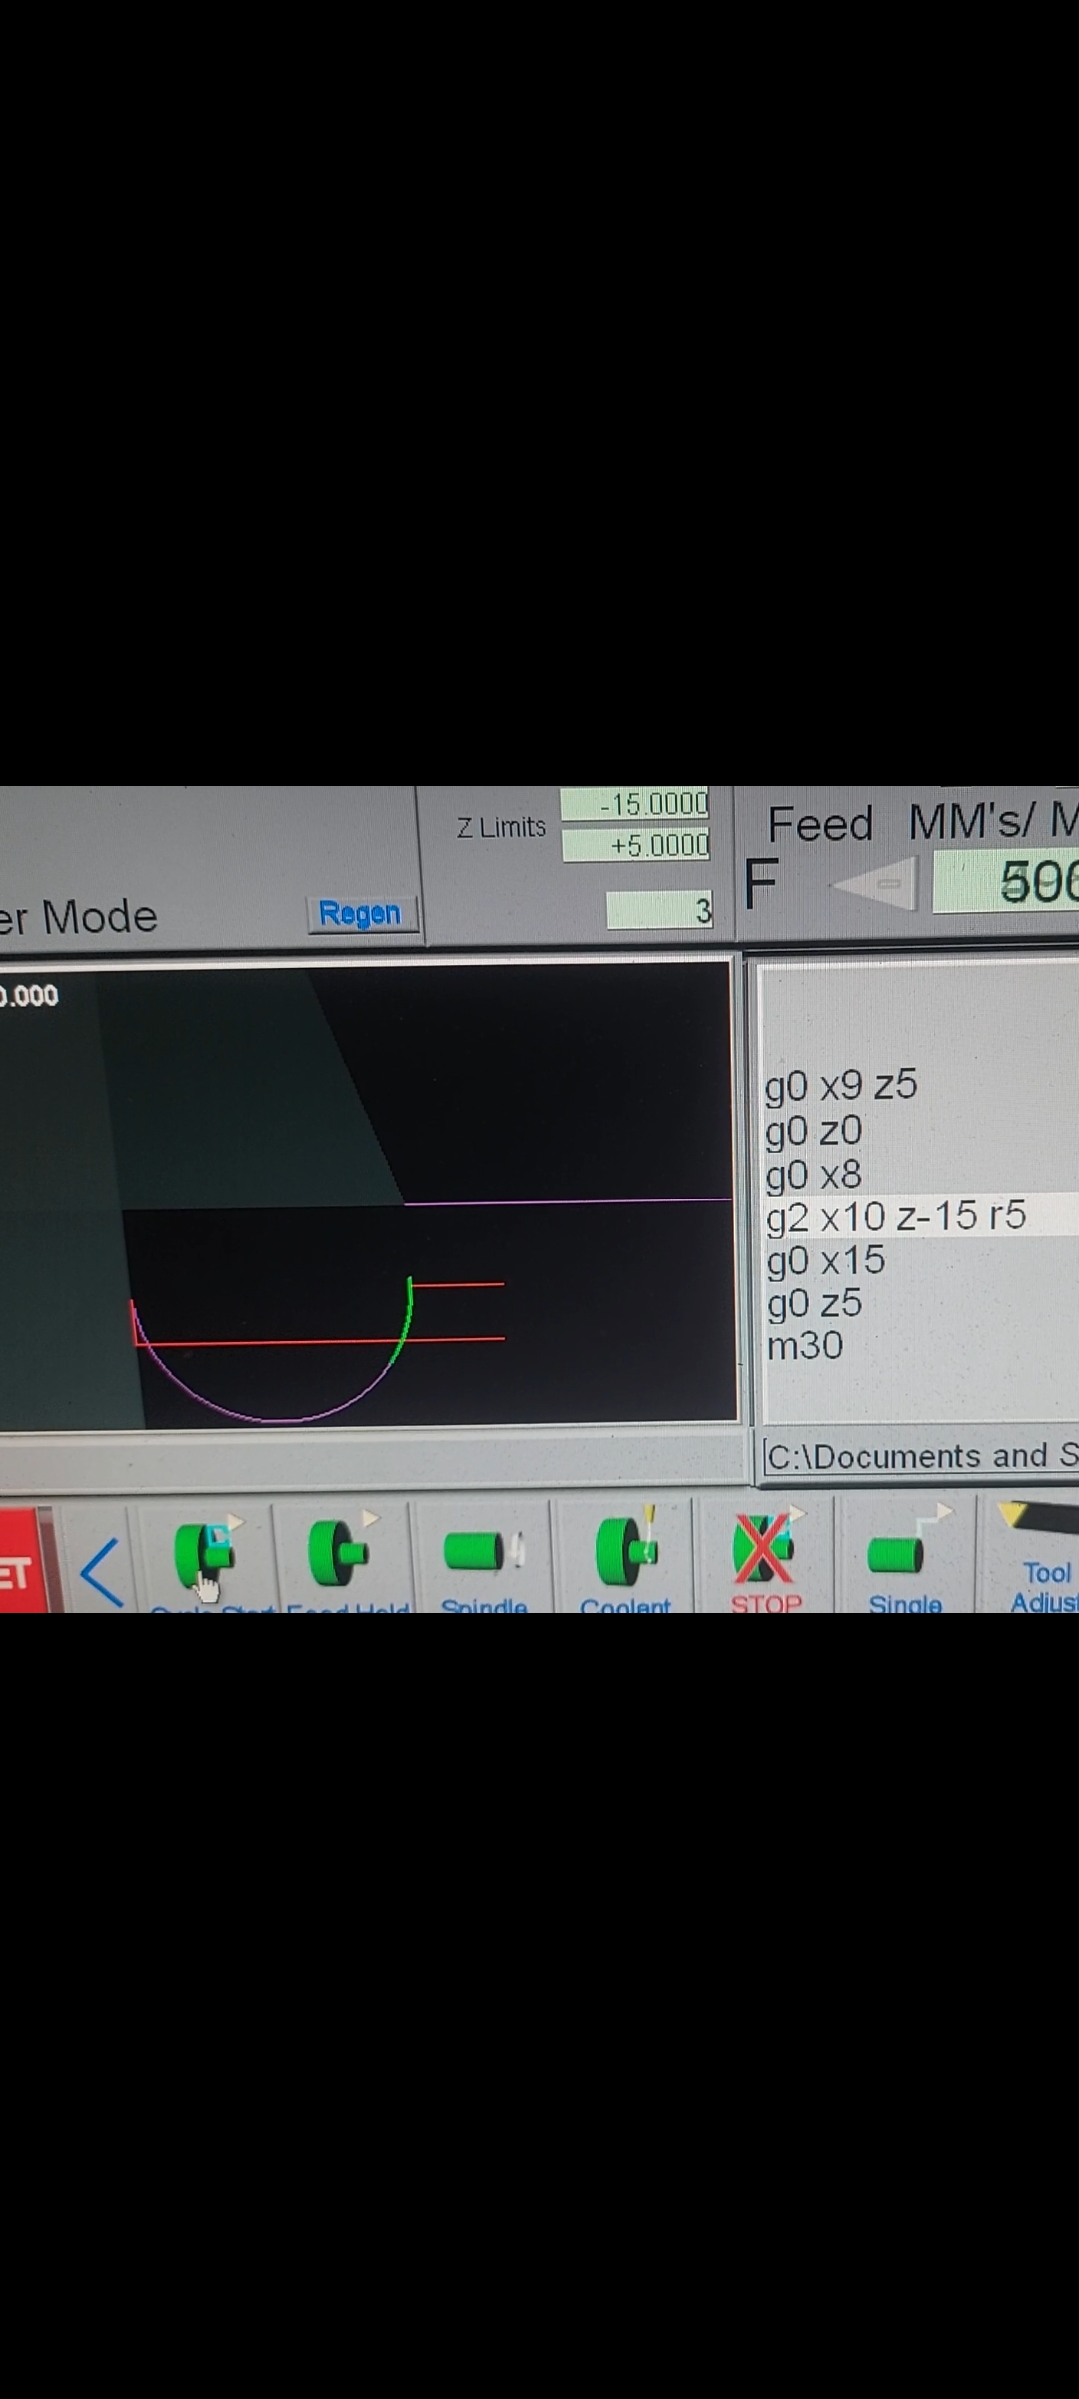Click the blue back arrow
Screen dimensions: 1079x2399
coord(102,1572)
